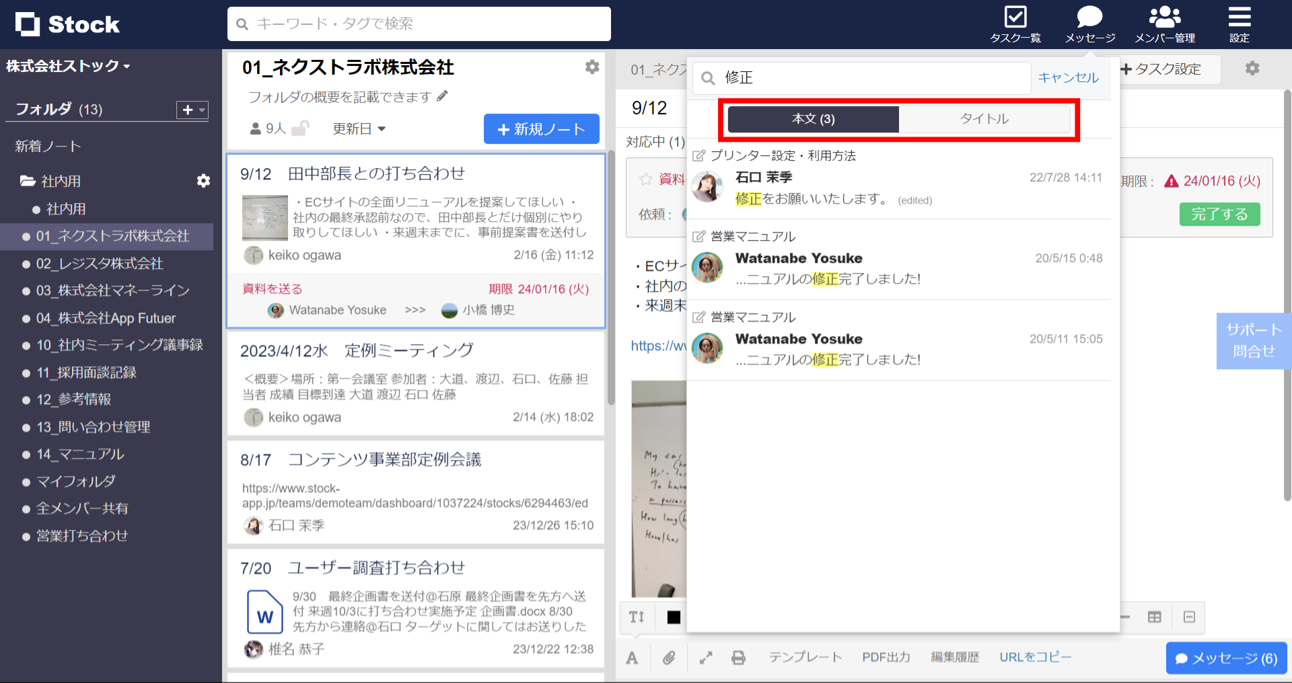Viewport: 1292px width, 683px height.
Task: Expand the note with the fullscreen arrows icon
Action: (x=705, y=657)
